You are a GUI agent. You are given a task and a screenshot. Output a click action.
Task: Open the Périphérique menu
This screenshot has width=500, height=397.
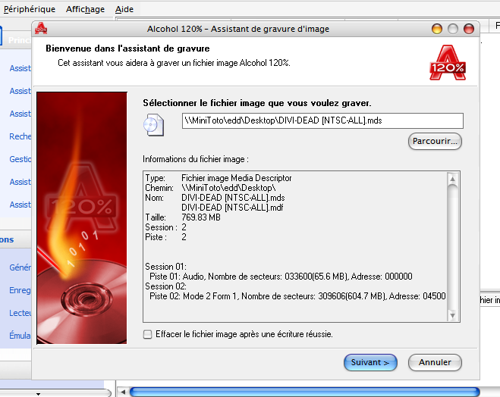click(30, 9)
